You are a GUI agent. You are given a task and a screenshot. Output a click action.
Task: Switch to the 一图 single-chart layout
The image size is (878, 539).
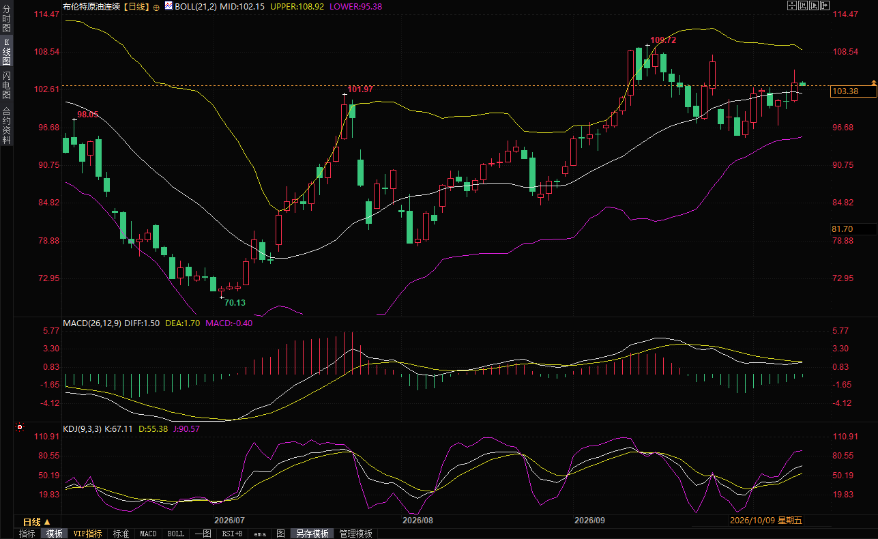[203, 534]
